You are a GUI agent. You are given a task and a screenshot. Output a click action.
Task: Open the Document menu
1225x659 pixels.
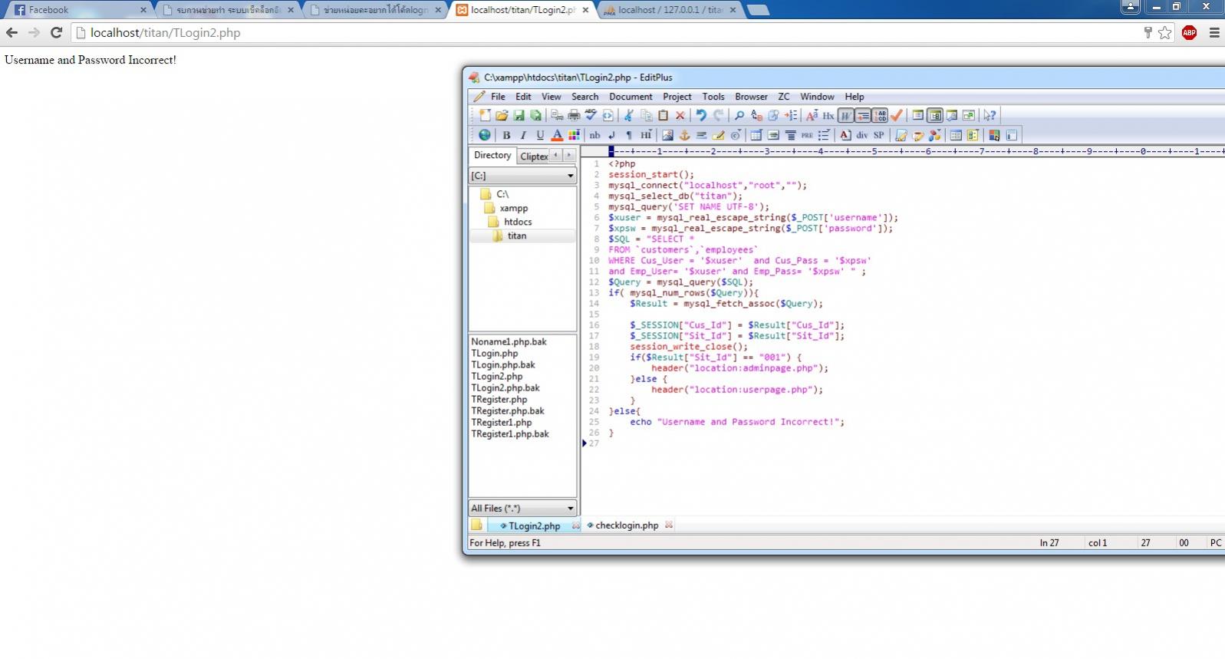coord(631,97)
